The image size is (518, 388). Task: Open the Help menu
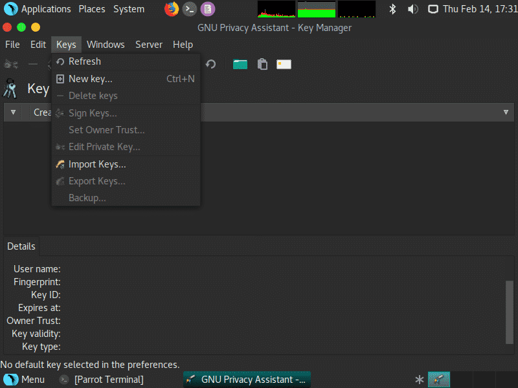(x=183, y=45)
